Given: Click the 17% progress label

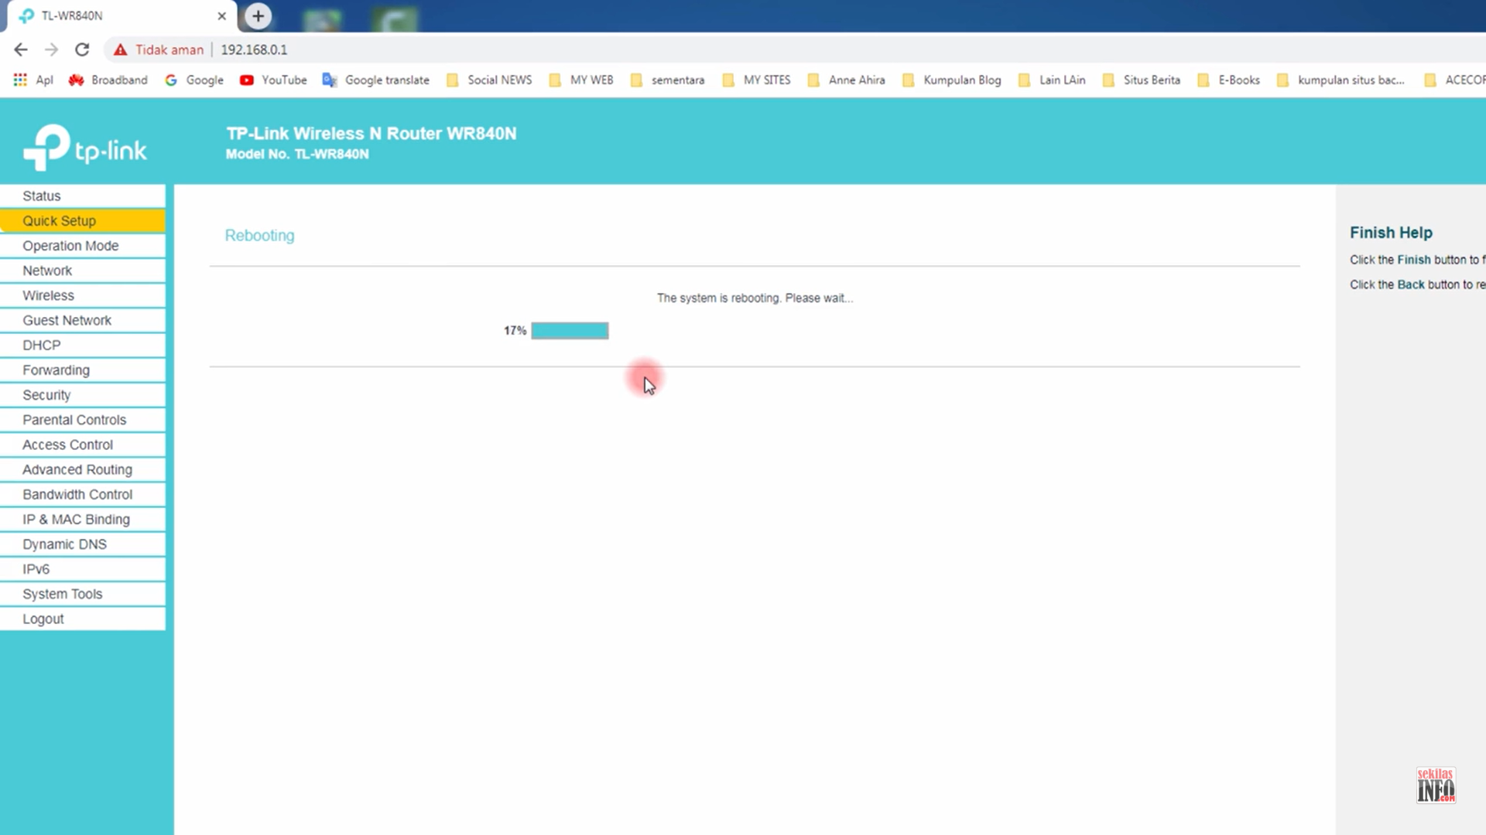Looking at the screenshot, I should pyautogui.click(x=515, y=331).
